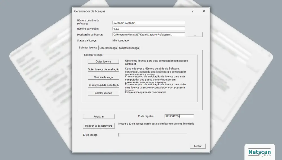The width and height of the screenshot is (282, 160).
Task: Click the Gerenciador de licenças title
Action: 90,11
